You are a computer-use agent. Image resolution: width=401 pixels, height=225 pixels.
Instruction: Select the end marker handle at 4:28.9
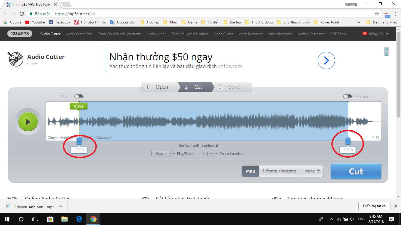pyautogui.click(x=348, y=141)
